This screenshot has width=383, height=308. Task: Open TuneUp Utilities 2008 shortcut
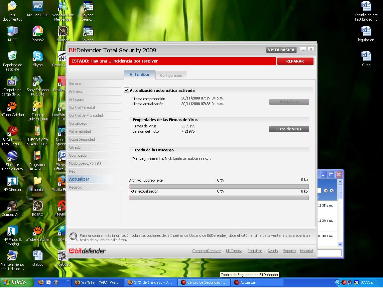click(x=38, y=111)
